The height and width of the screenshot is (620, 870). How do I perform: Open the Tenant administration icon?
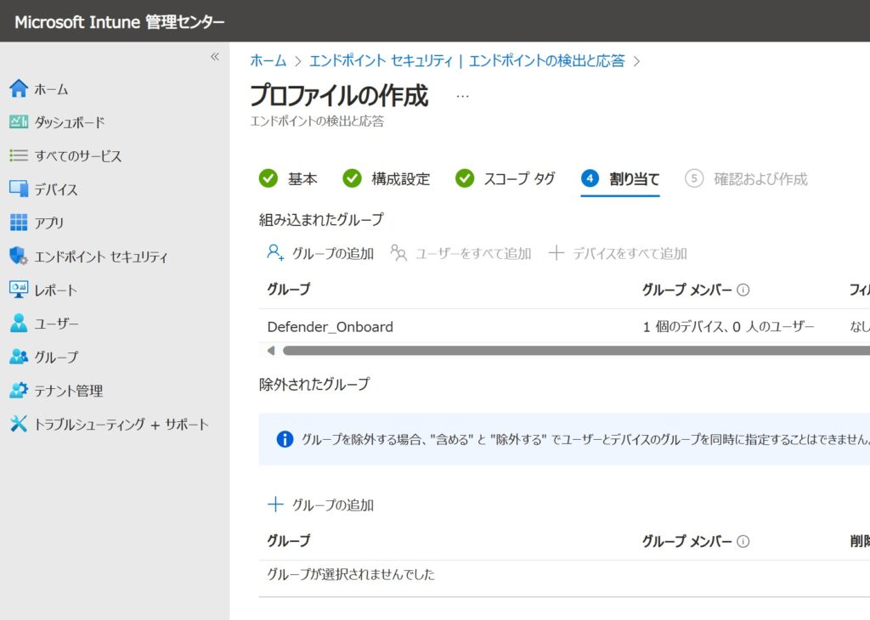[x=19, y=391]
